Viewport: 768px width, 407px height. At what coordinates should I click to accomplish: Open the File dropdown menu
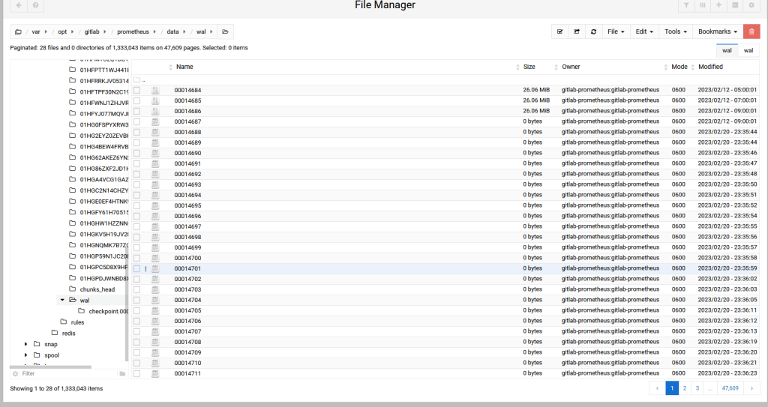coord(616,31)
